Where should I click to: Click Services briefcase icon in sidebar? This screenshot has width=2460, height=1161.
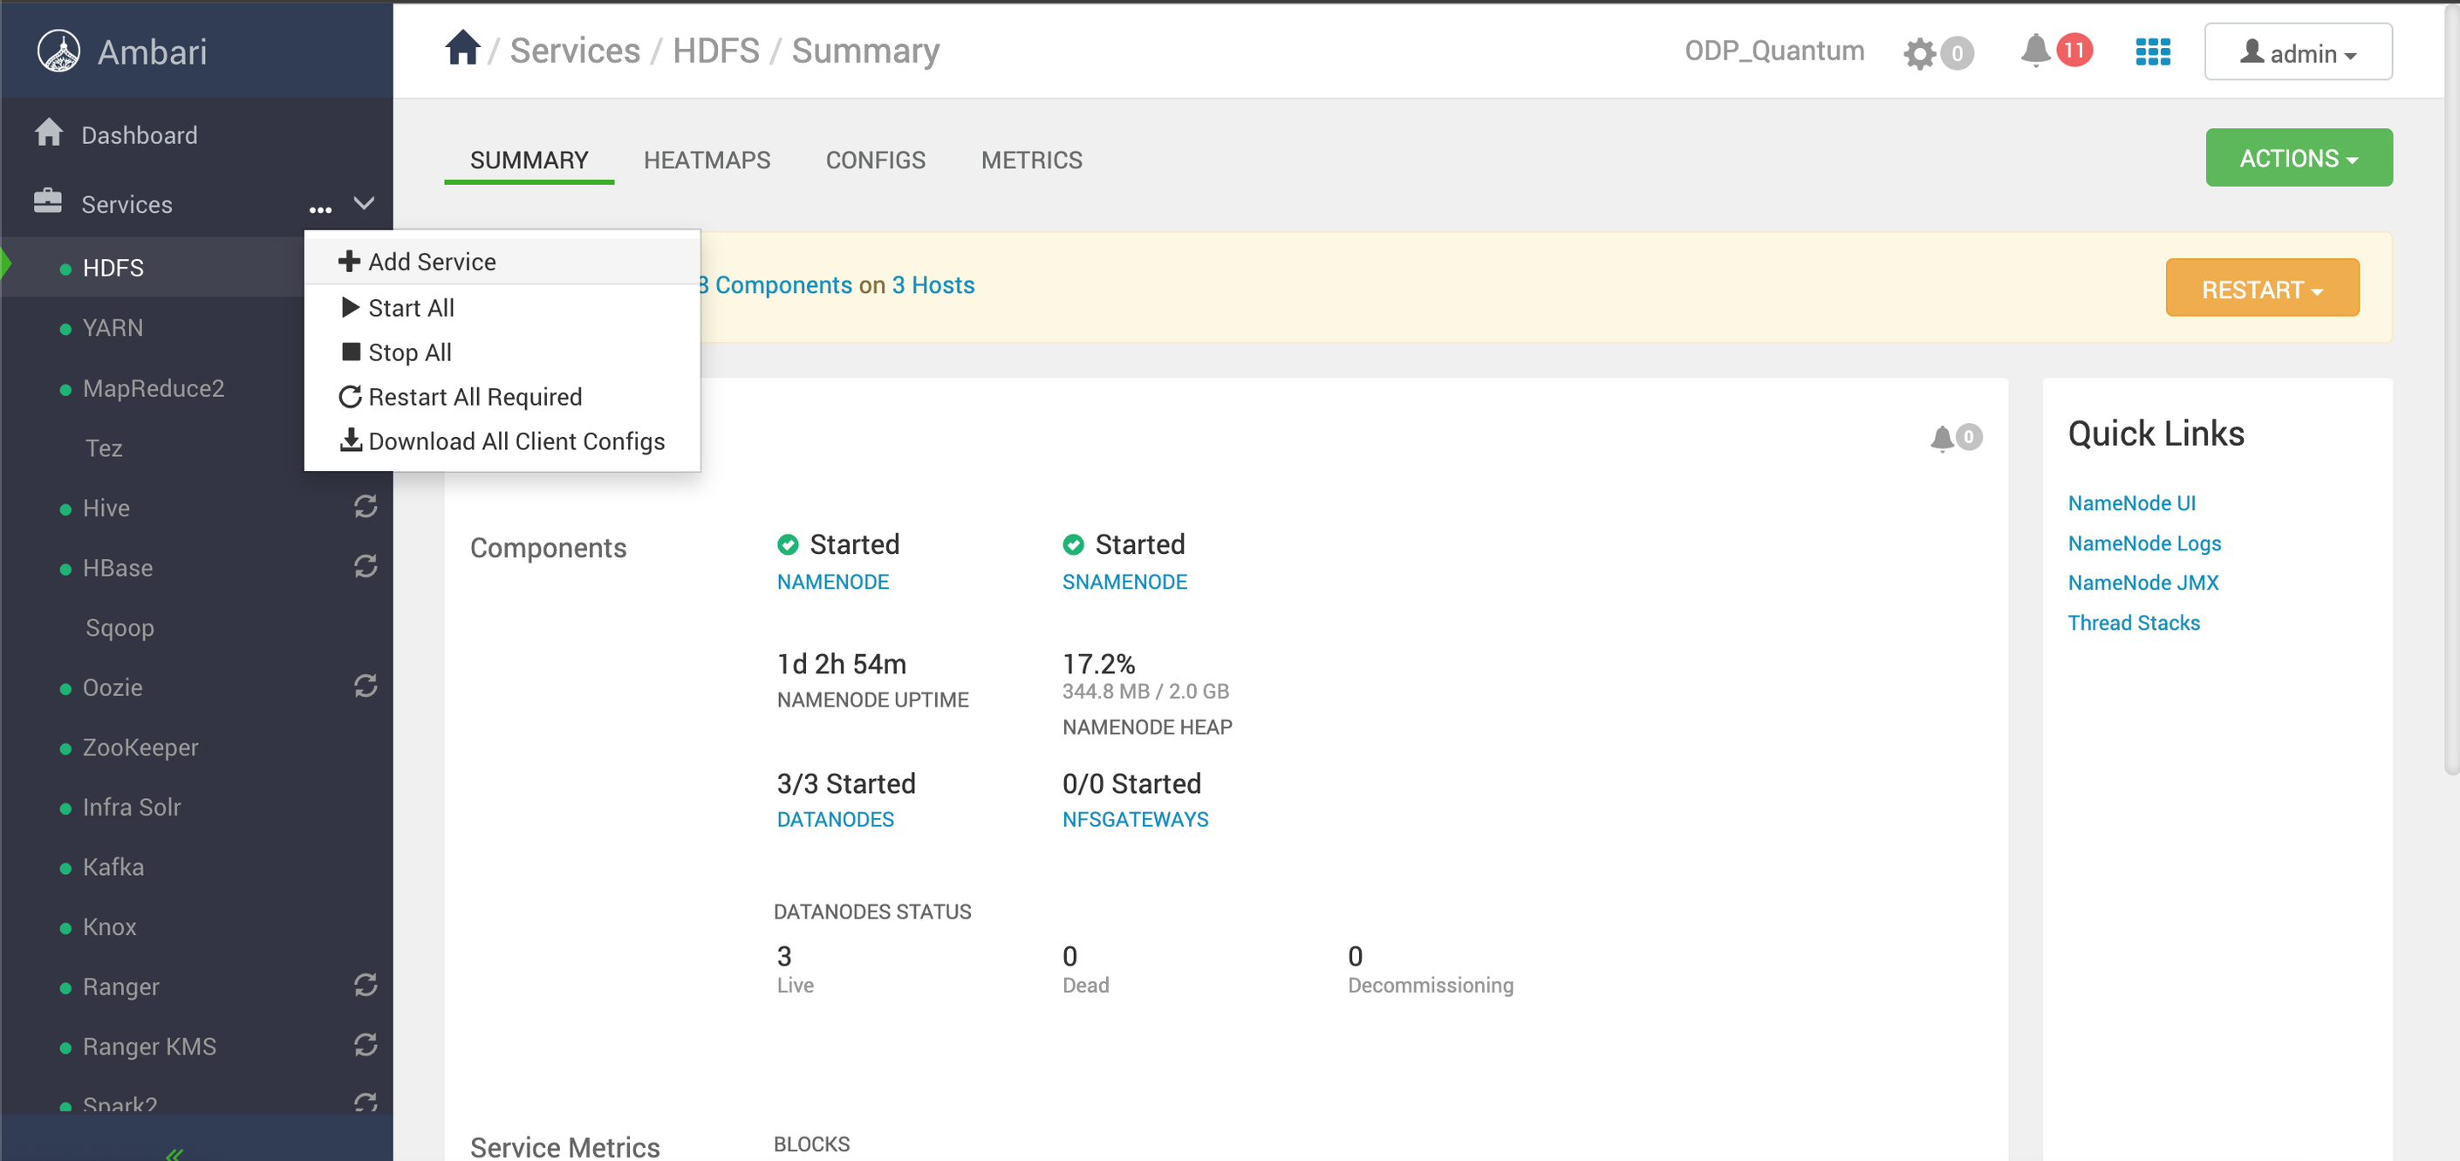coord(48,201)
